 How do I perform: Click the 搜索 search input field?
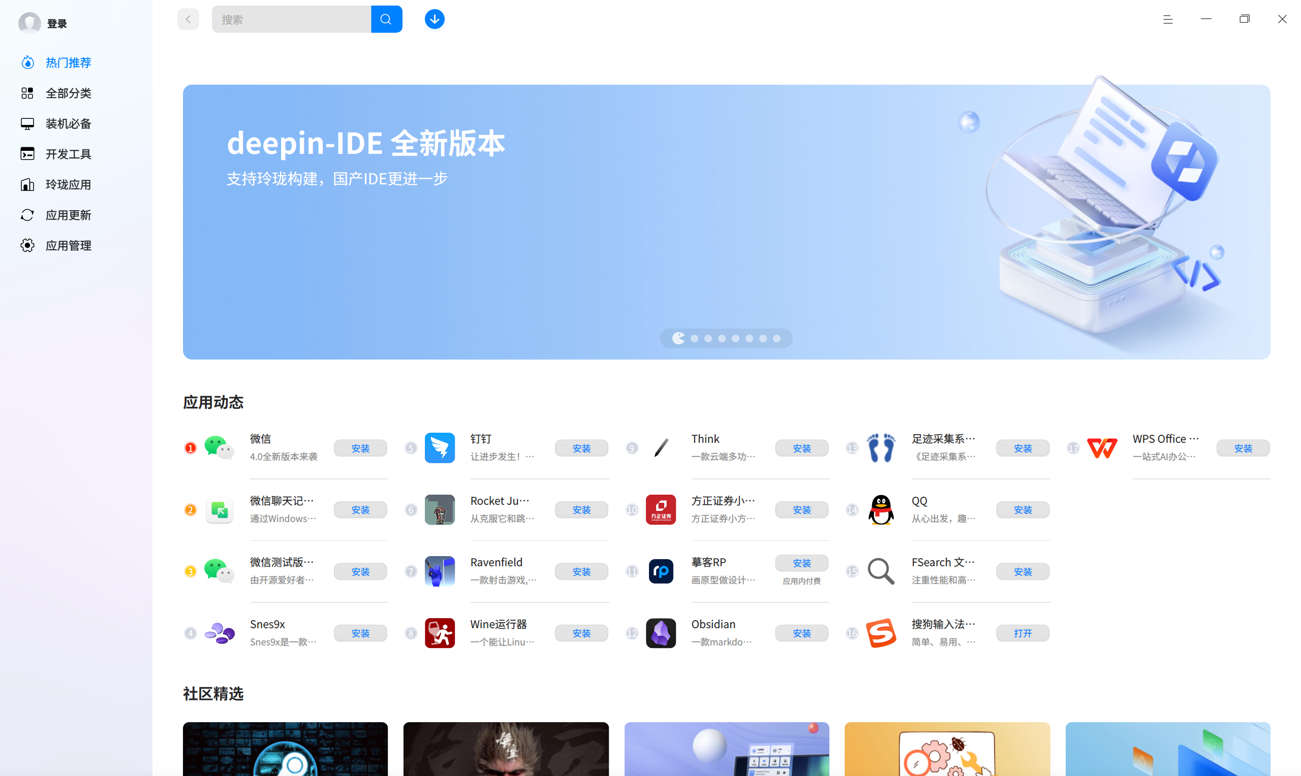(291, 19)
